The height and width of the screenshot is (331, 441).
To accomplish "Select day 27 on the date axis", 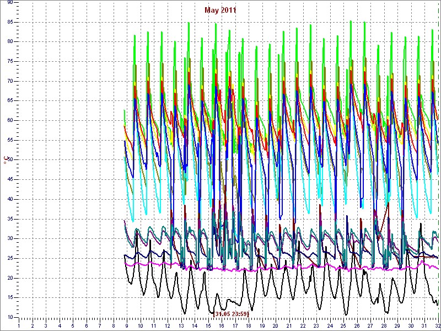I will 370,326.
